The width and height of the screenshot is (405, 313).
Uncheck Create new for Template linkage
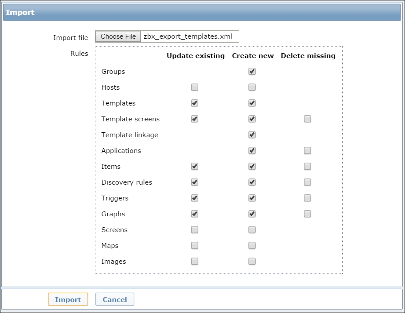(252, 135)
